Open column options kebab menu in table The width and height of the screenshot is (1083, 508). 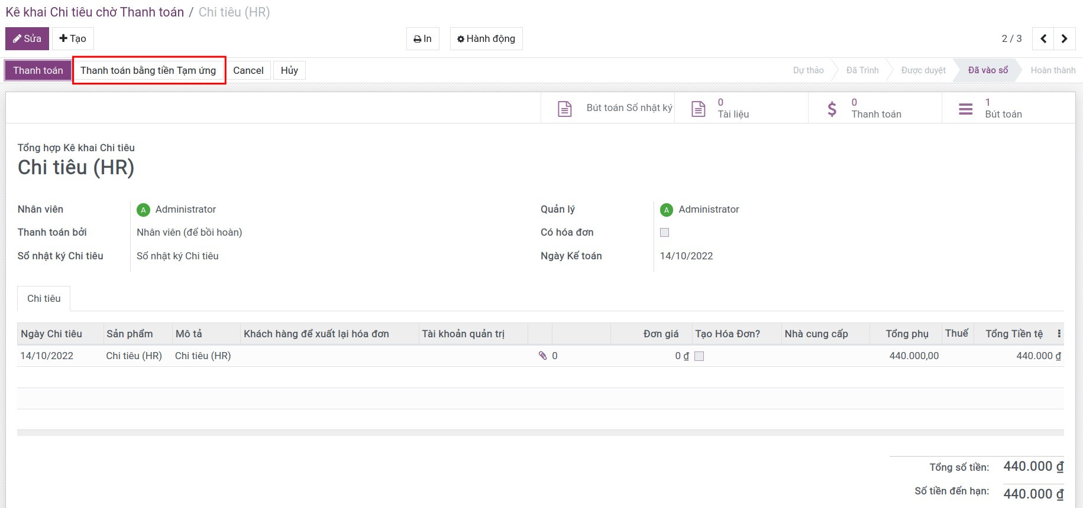pos(1059,334)
